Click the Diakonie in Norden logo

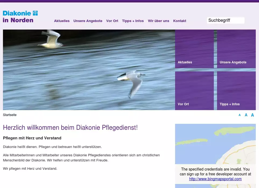coord(20,17)
